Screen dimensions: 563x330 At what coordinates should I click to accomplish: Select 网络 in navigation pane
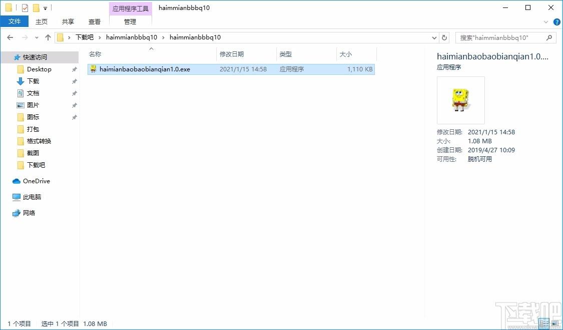click(24, 213)
